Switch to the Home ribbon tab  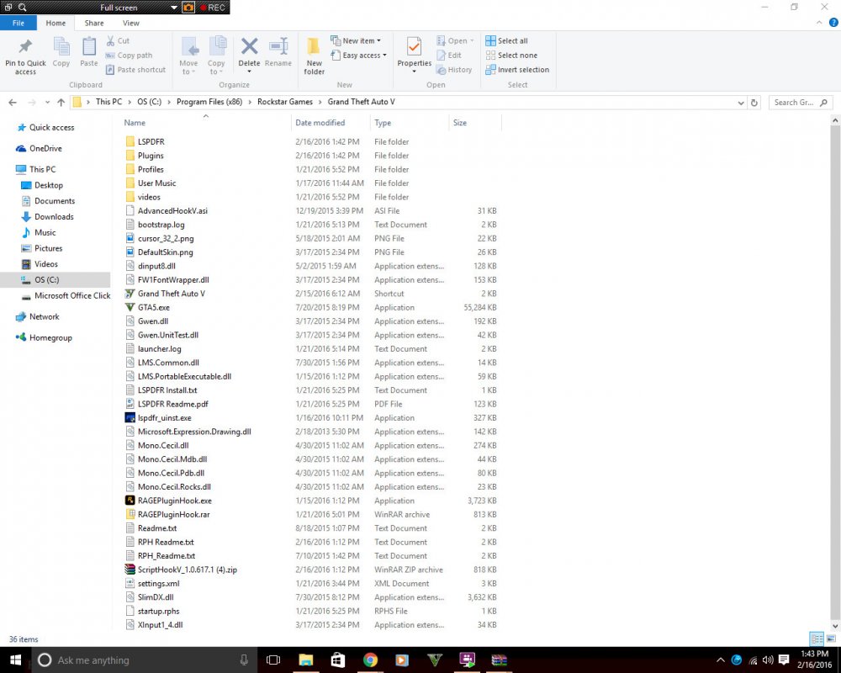56,23
